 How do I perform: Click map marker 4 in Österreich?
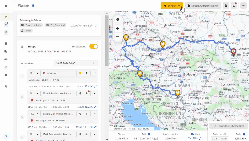pos(140,74)
